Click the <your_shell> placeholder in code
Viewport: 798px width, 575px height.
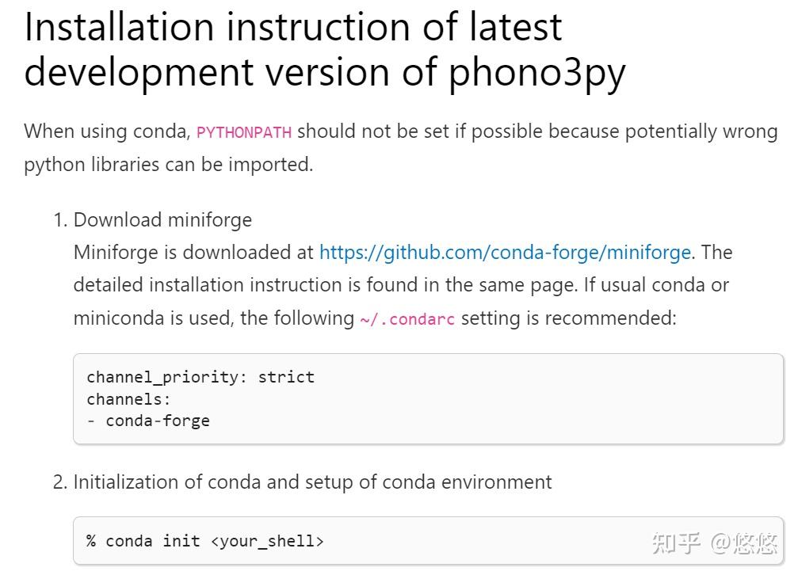(267, 541)
